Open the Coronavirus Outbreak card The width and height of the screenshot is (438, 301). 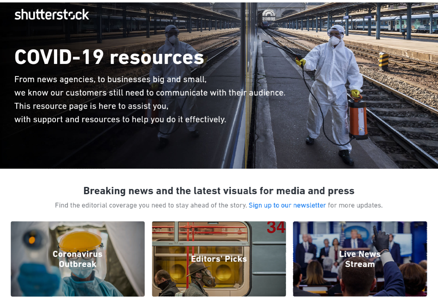pos(77,259)
